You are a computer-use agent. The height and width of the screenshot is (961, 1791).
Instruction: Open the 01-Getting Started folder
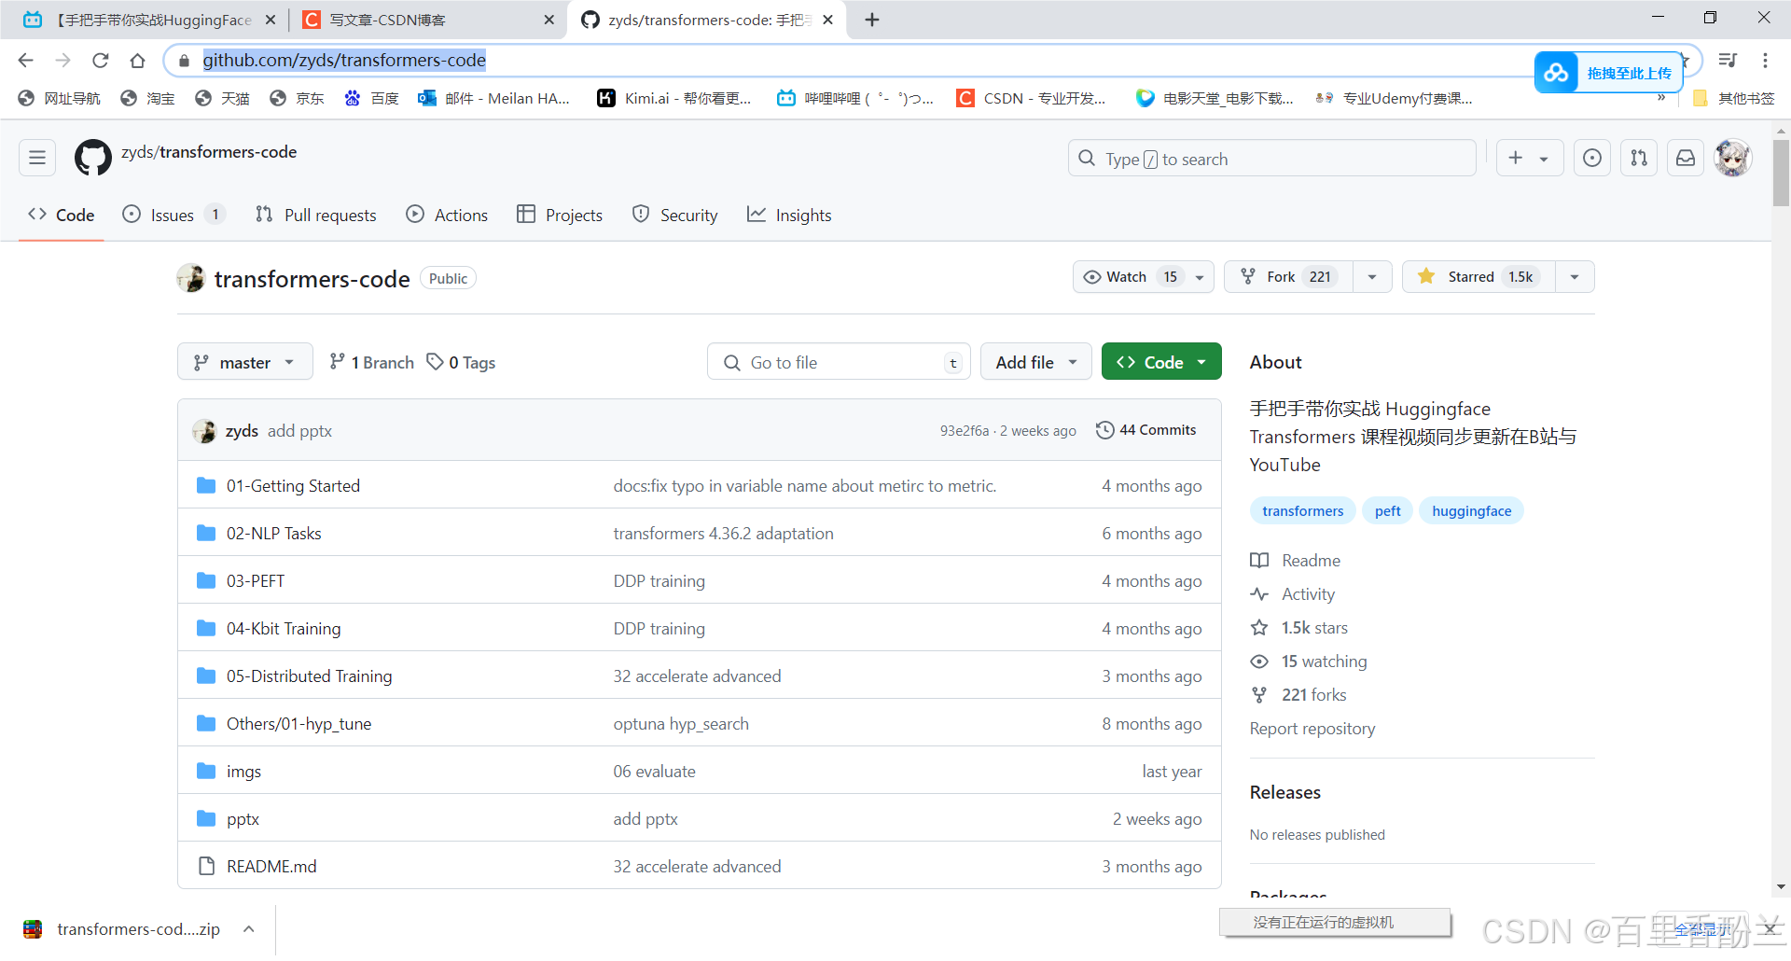293,486
